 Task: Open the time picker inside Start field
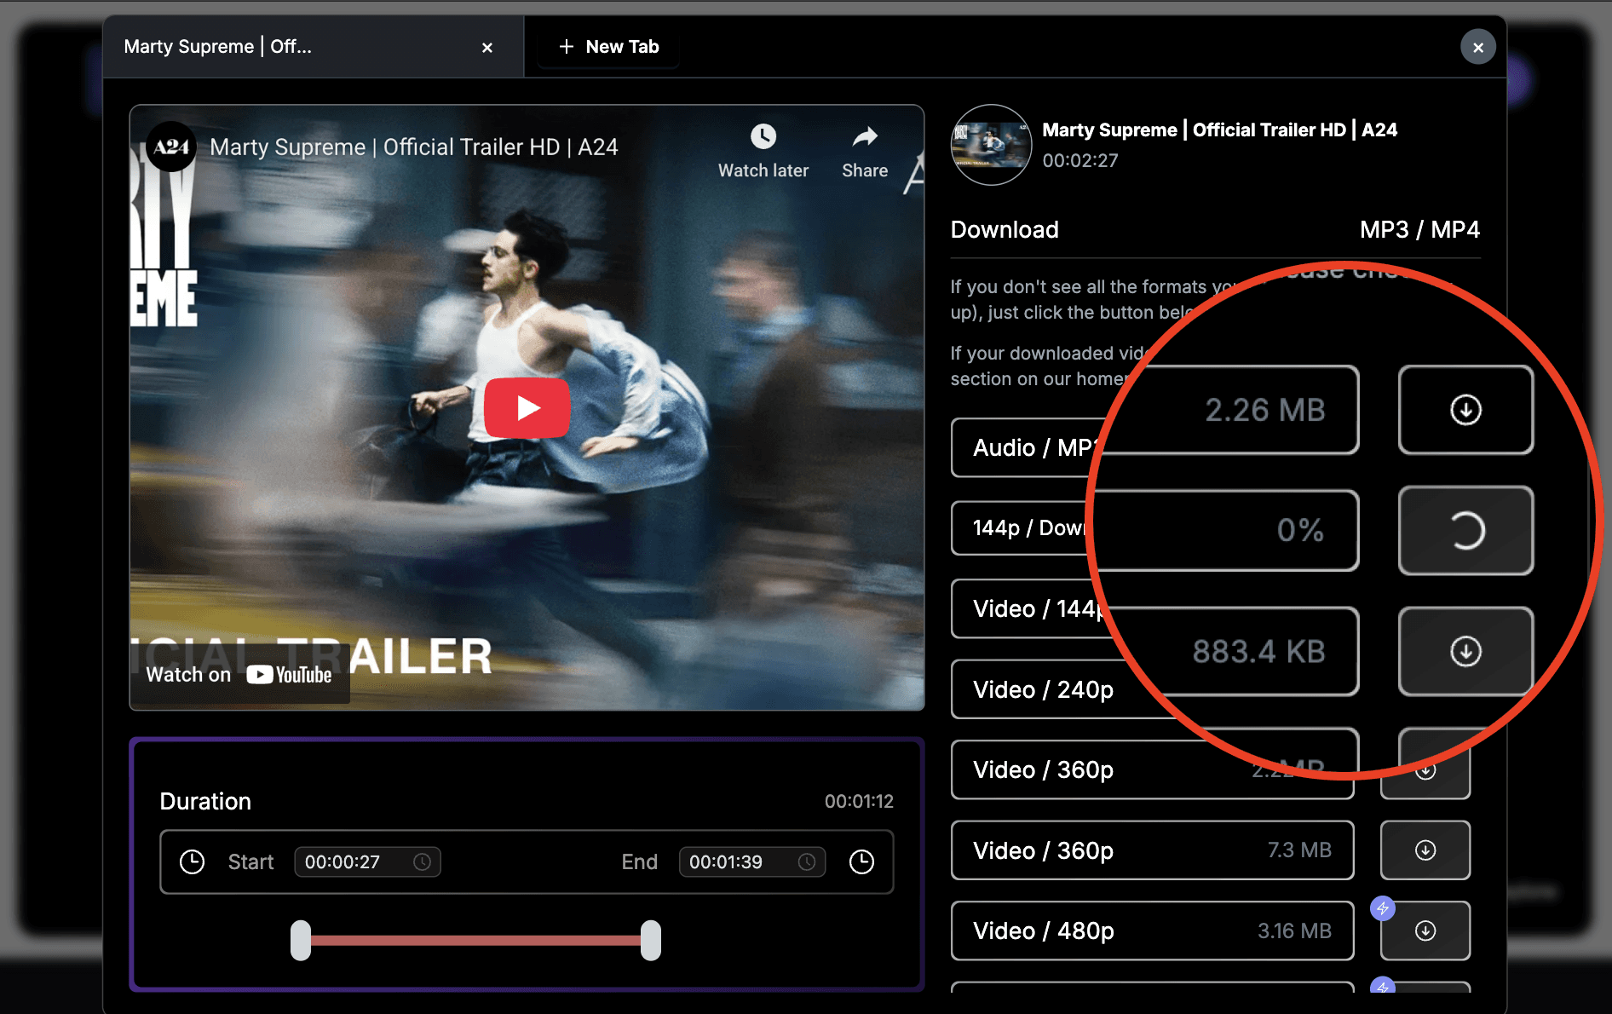422,861
